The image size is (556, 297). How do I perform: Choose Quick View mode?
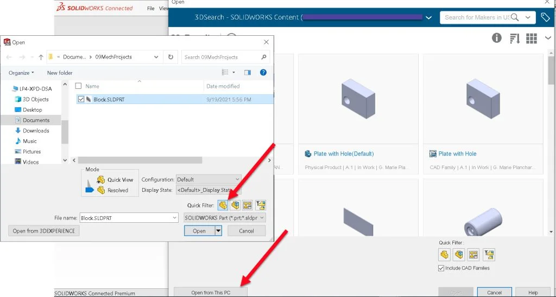click(115, 180)
